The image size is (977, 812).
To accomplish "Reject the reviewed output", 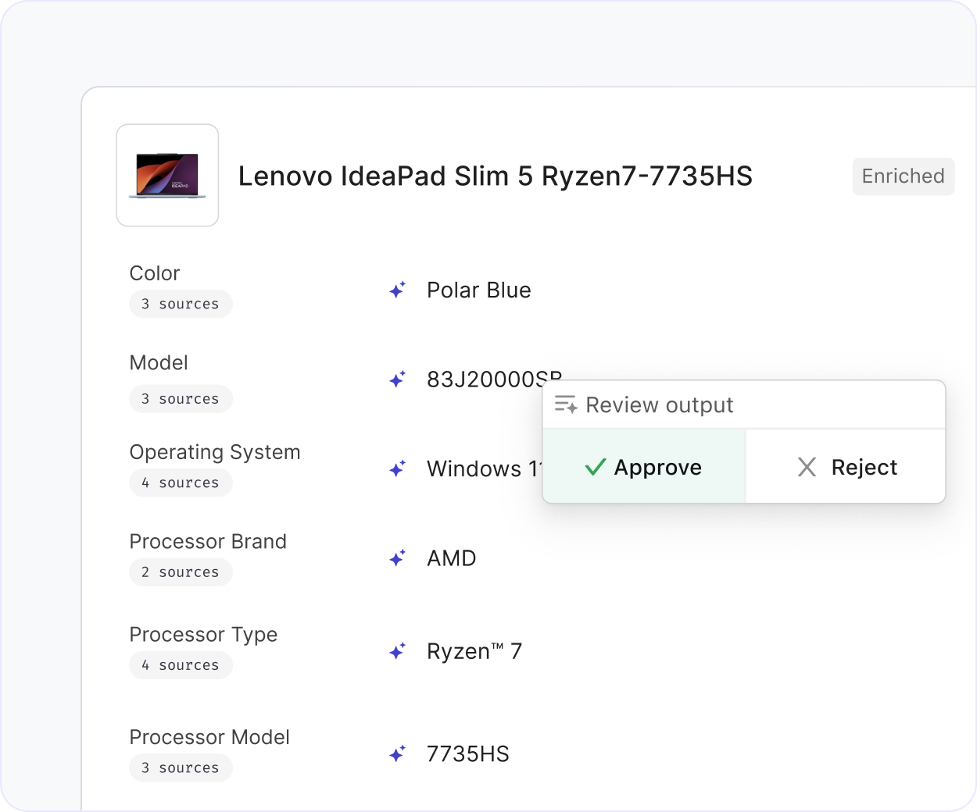I will (846, 467).
